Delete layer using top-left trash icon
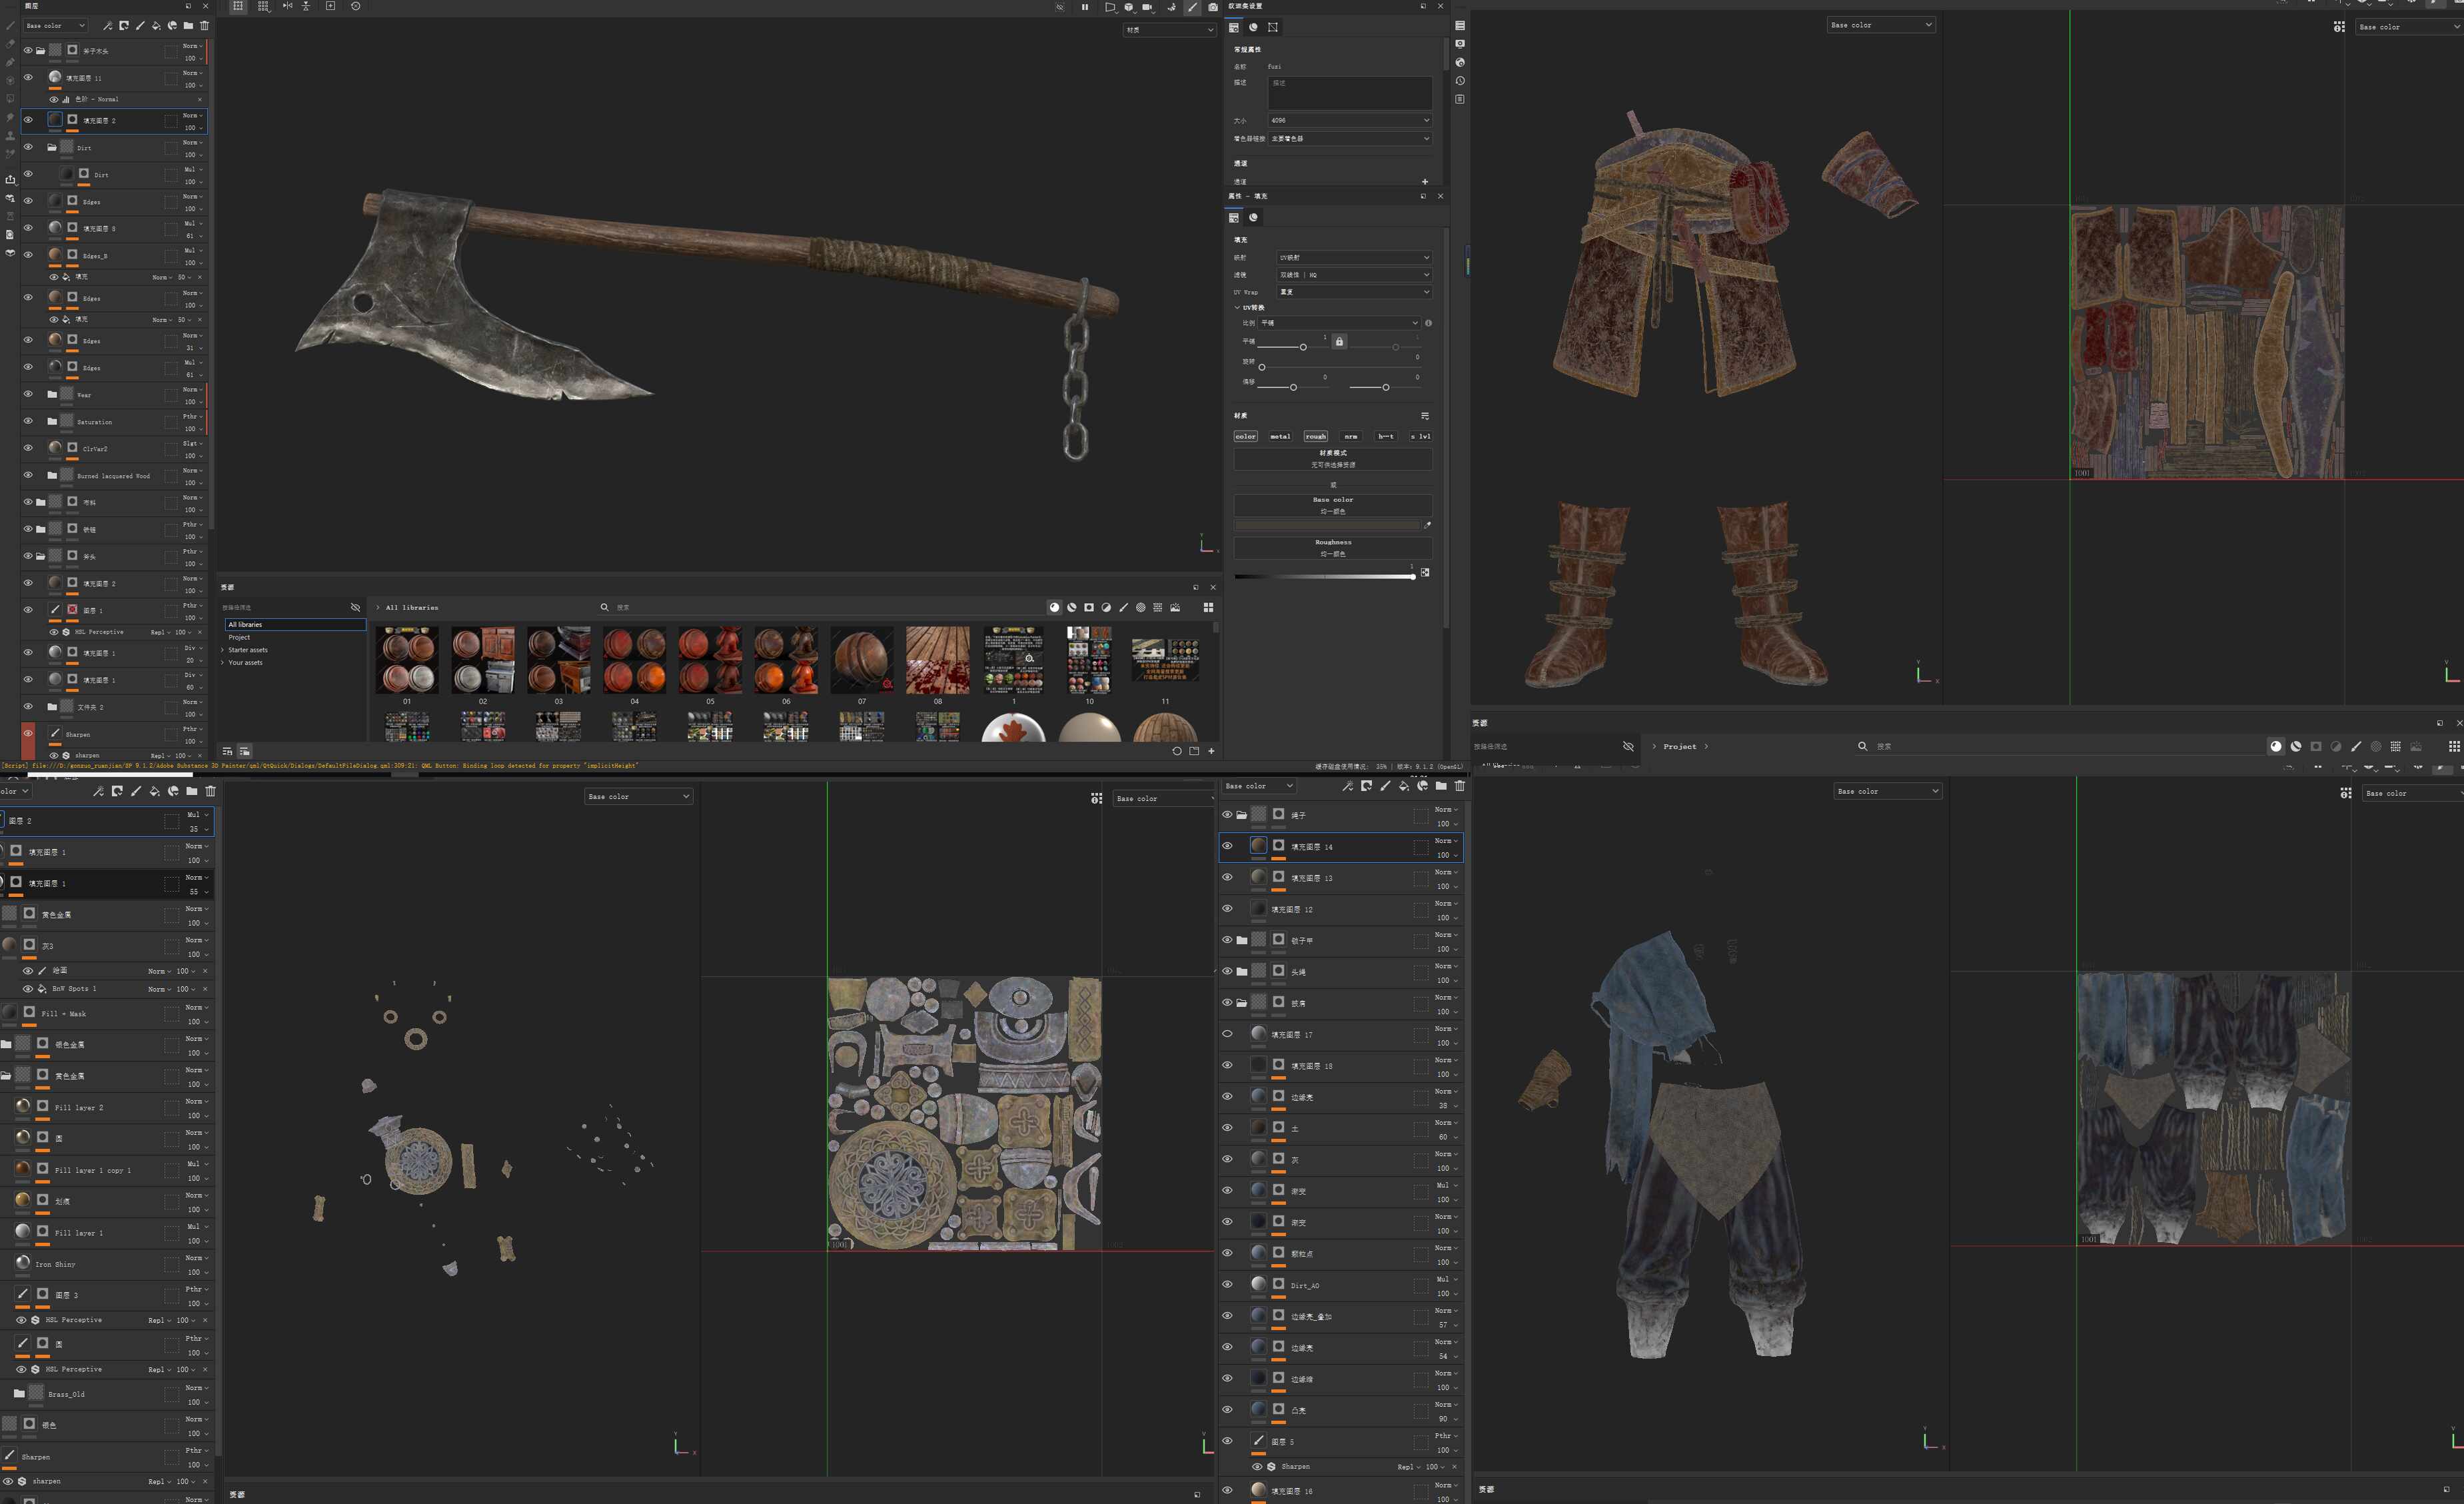2464x1504 pixels. coord(204,26)
